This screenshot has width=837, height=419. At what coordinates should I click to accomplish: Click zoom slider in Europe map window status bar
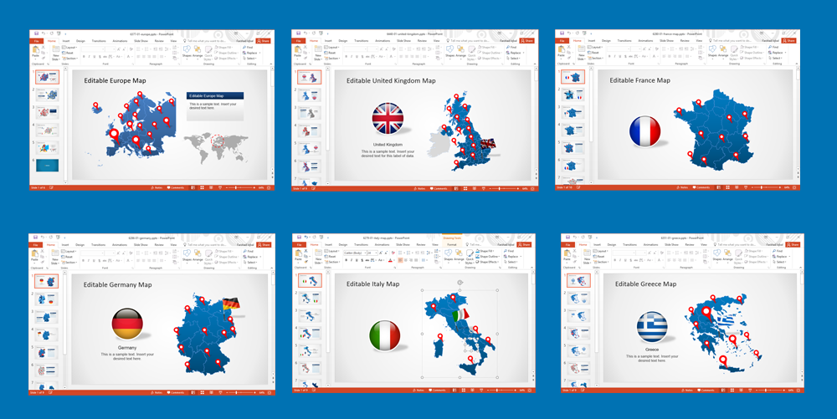coord(239,187)
